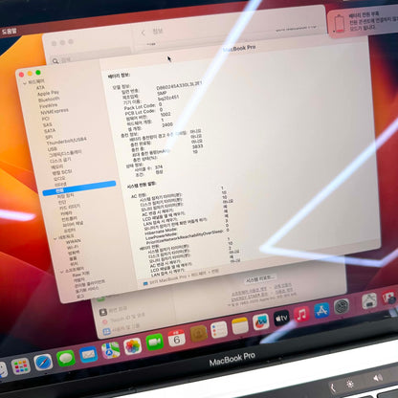Click the low battery notification icon
Viewport: 398px width, 398px height.
coord(340,23)
